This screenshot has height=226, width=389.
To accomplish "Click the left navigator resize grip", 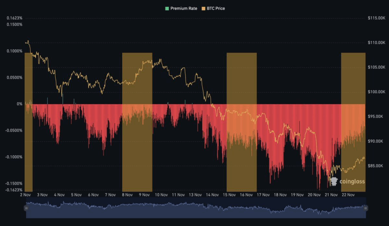I will tap(26, 208).
